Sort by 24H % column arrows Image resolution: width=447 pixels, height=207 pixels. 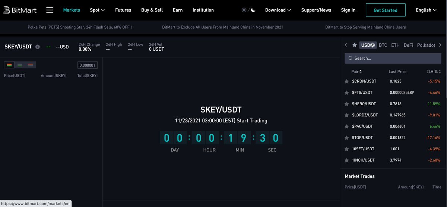point(440,72)
